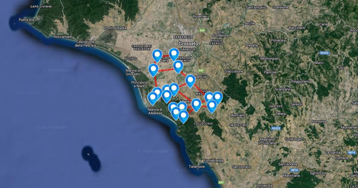The height and width of the screenshot is (188, 358).
Task: Select the Sant'Antonio label
Action: [256, 7]
